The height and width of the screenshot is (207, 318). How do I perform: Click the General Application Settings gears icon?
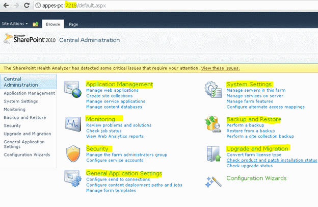[x=73, y=178]
